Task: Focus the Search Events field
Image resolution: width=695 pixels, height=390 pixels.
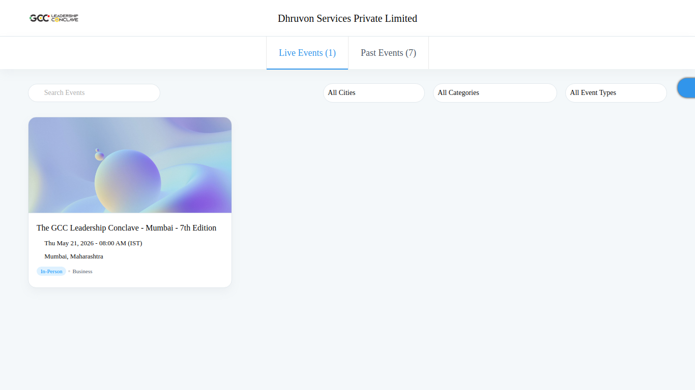Action: point(94,93)
